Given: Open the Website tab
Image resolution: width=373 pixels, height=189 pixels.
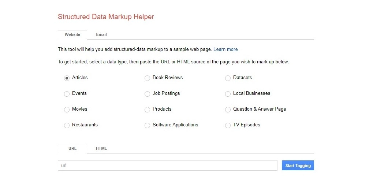Looking at the screenshot, I should (72, 35).
